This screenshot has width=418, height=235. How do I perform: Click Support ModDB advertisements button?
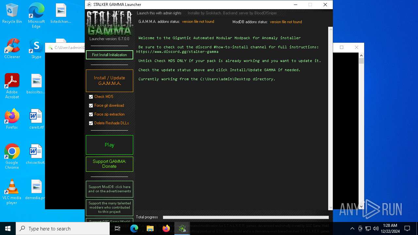109,189
